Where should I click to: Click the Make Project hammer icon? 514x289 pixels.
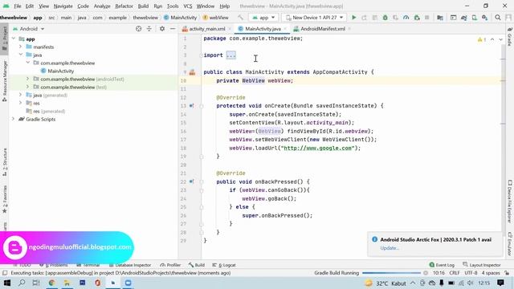click(241, 18)
